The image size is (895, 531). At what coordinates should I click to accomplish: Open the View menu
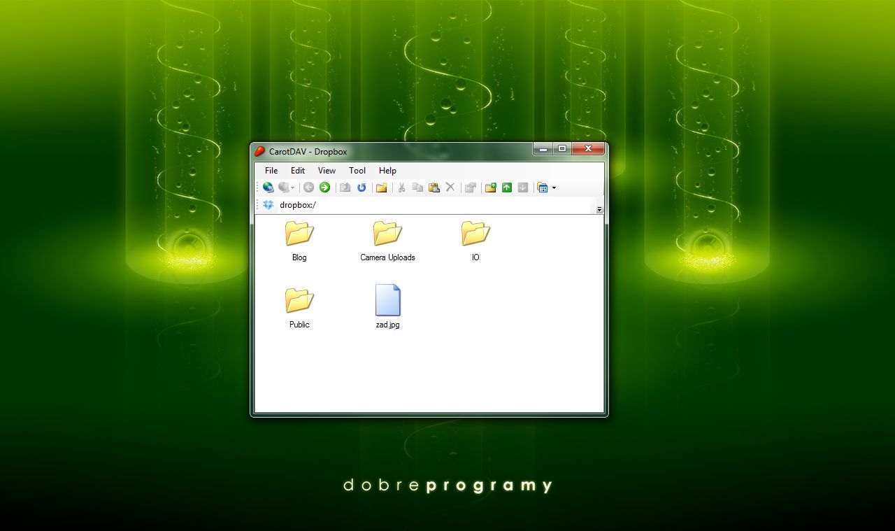pos(327,170)
